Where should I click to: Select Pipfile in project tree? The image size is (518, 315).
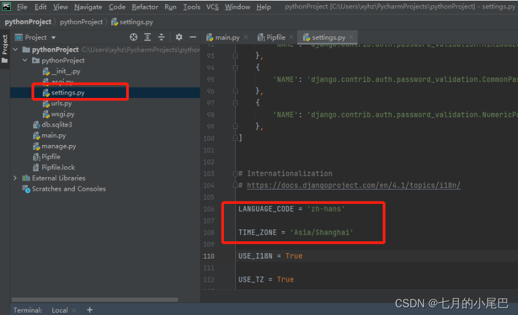point(47,157)
